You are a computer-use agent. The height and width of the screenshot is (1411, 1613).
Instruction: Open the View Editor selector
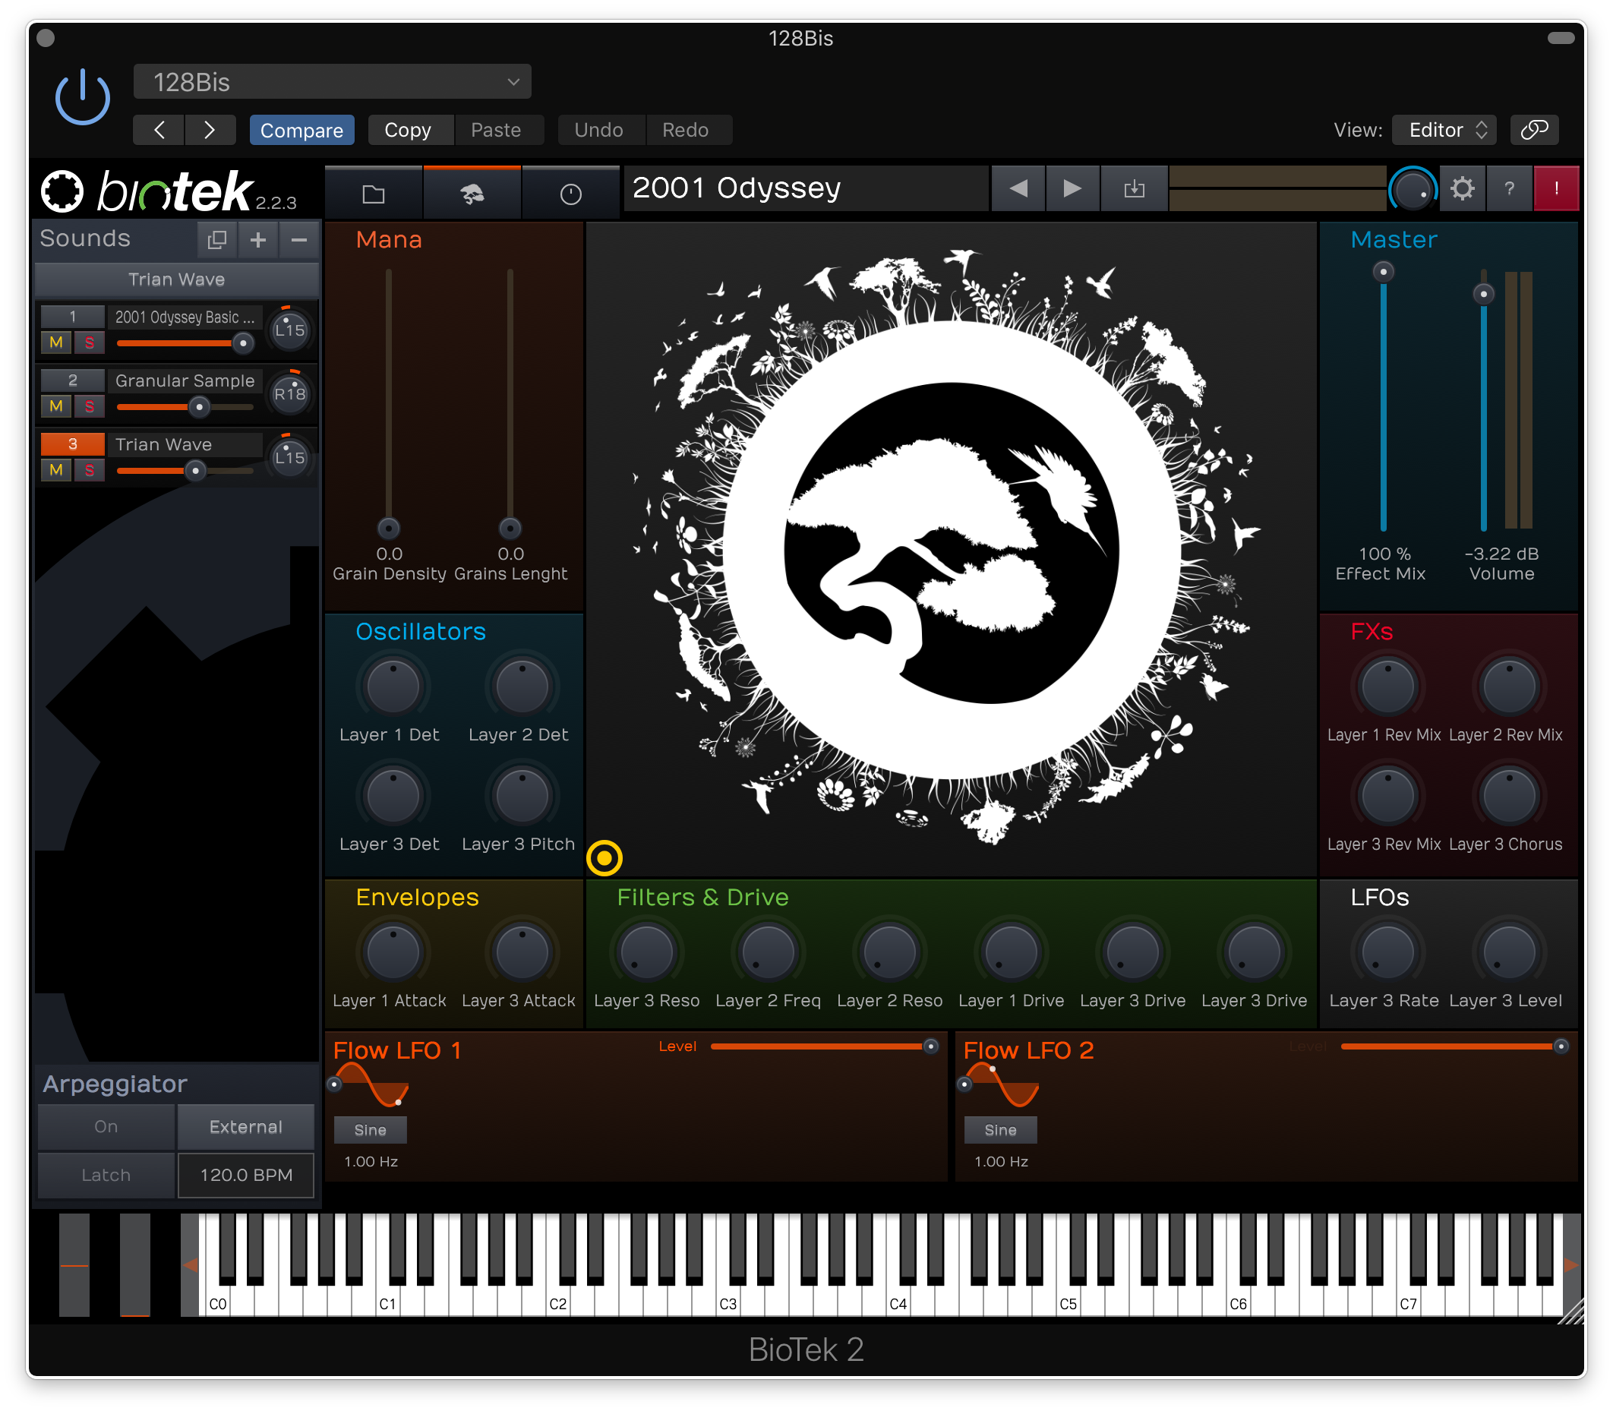(1444, 130)
